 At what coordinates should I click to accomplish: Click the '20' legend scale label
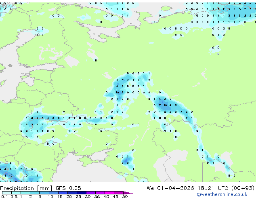click(x=69, y=196)
